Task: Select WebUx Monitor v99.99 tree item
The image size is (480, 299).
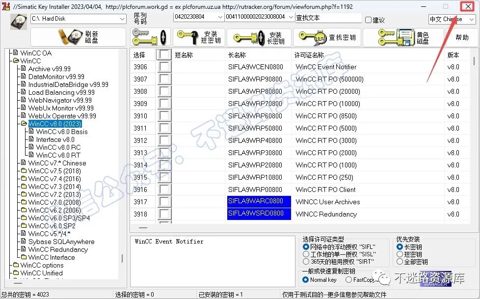Action: 61,108
